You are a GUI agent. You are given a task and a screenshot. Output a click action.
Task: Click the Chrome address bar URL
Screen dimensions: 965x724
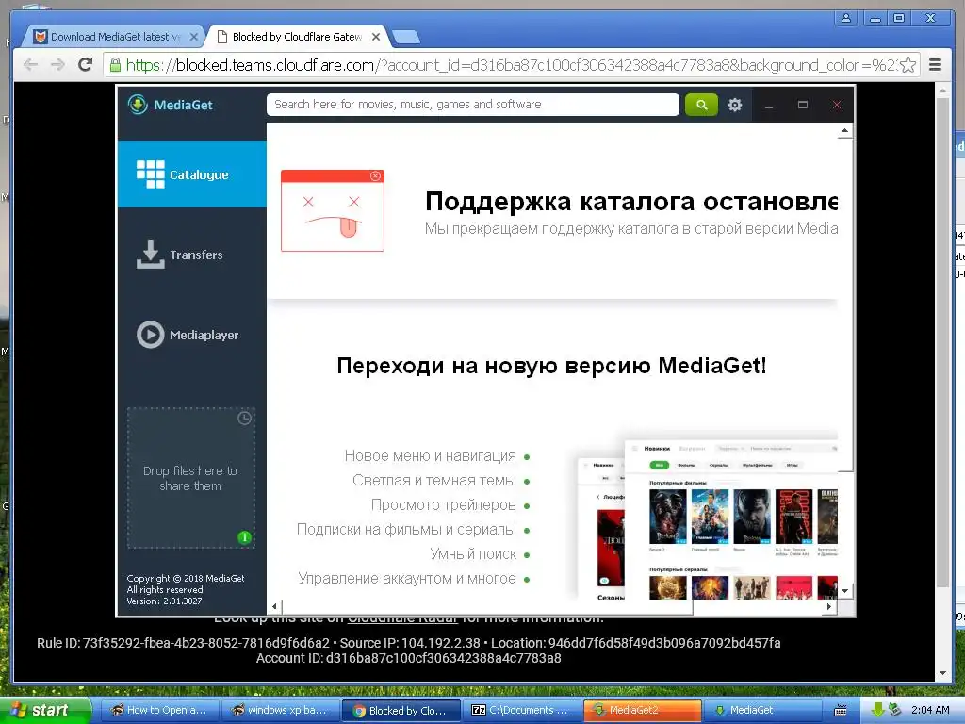tap(511, 65)
